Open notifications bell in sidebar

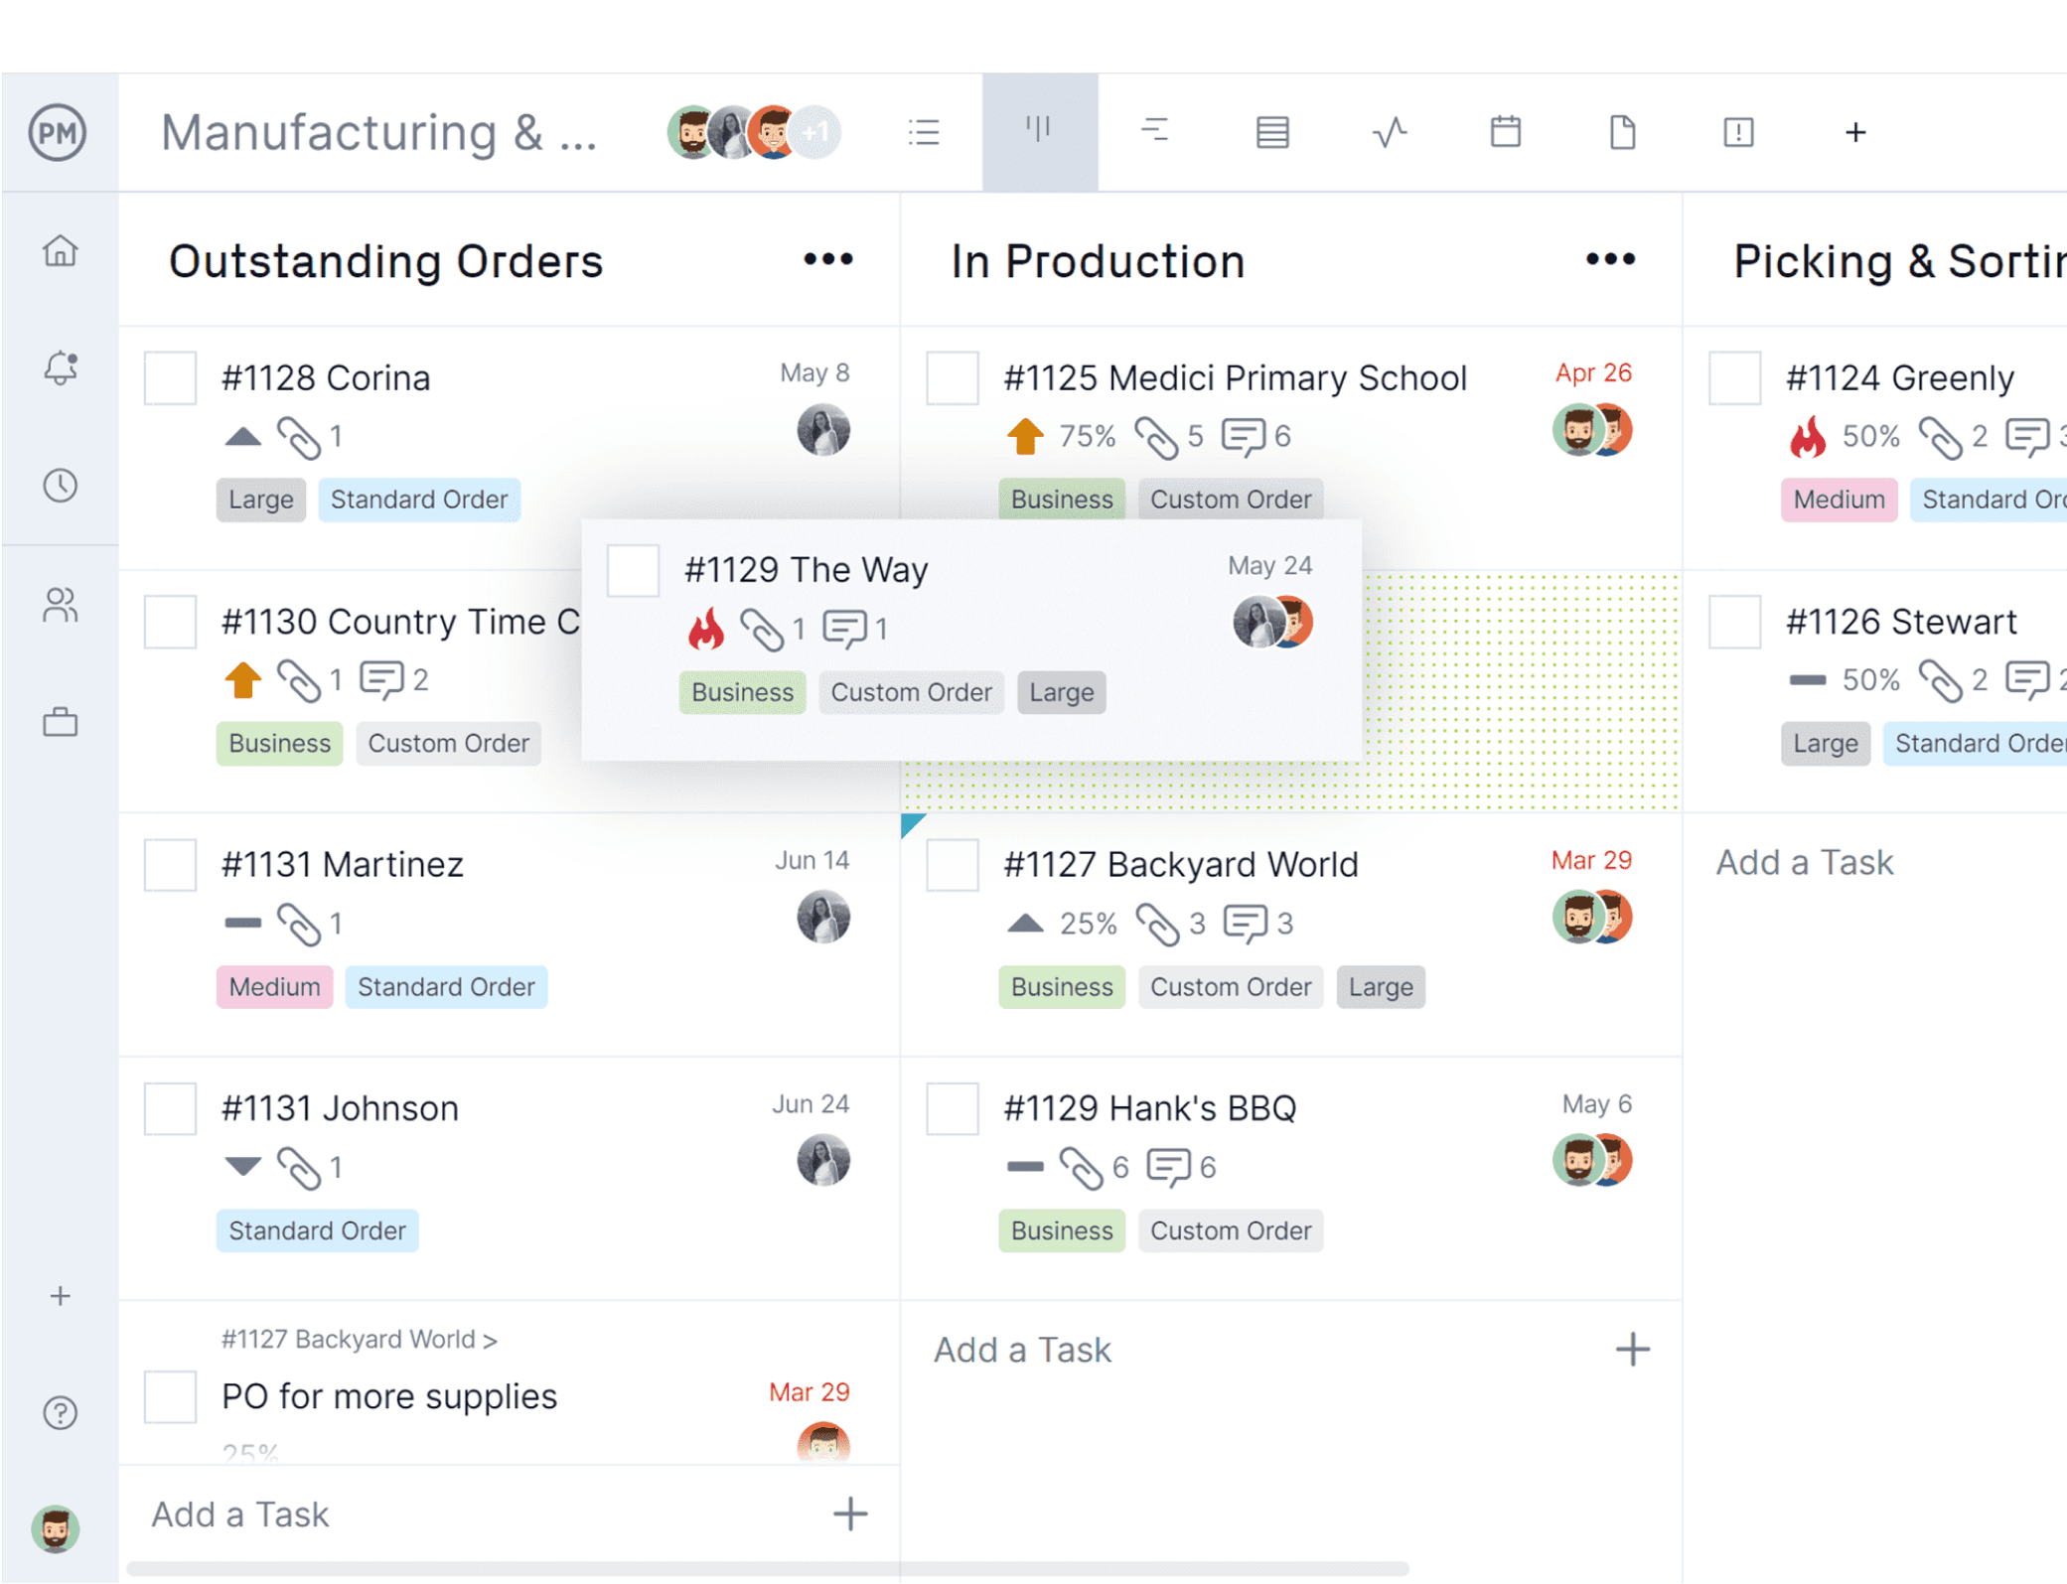(x=60, y=368)
